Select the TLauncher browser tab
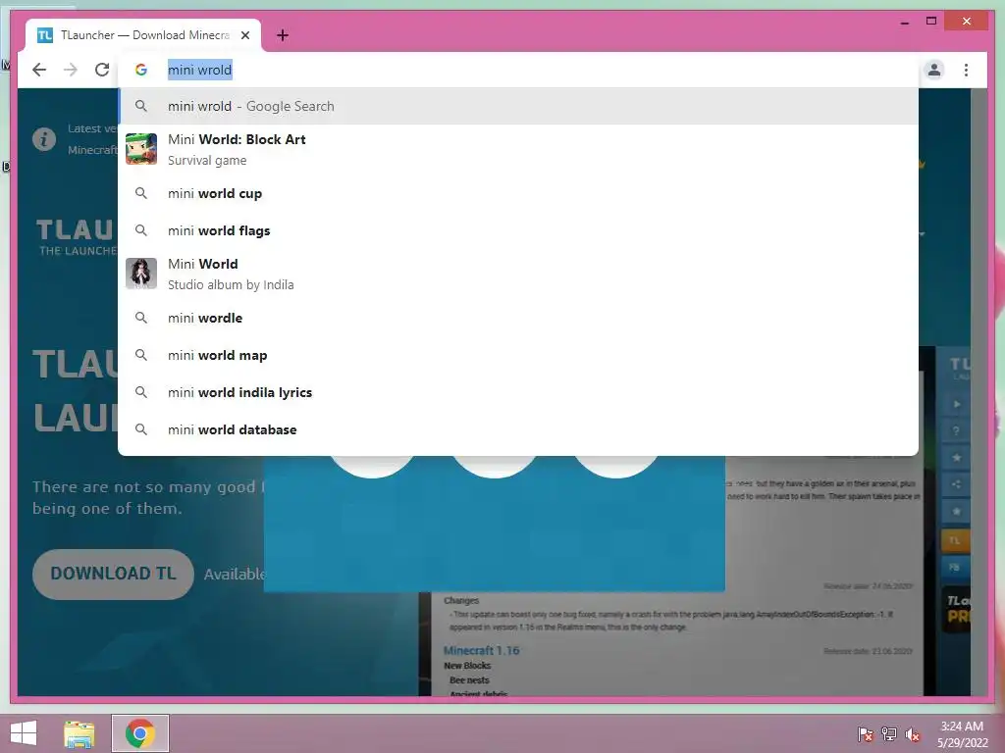The height and width of the screenshot is (753, 1005). [x=143, y=35]
